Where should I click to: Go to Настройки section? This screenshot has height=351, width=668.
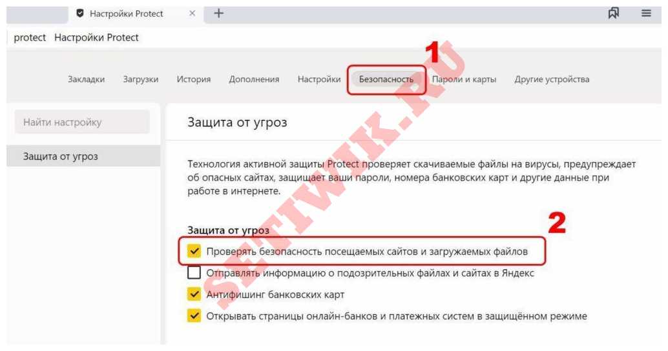[319, 79]
